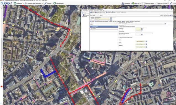The height and width of the screenshot is (105, 176).
Task: Click the Ausgeben print icon
Action: point(123,3)
